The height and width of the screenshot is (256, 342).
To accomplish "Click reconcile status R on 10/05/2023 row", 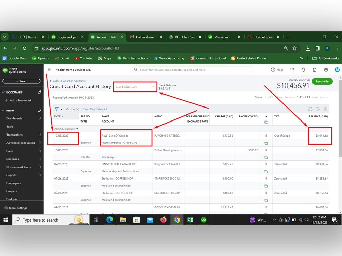I will (x=266, y=136).
